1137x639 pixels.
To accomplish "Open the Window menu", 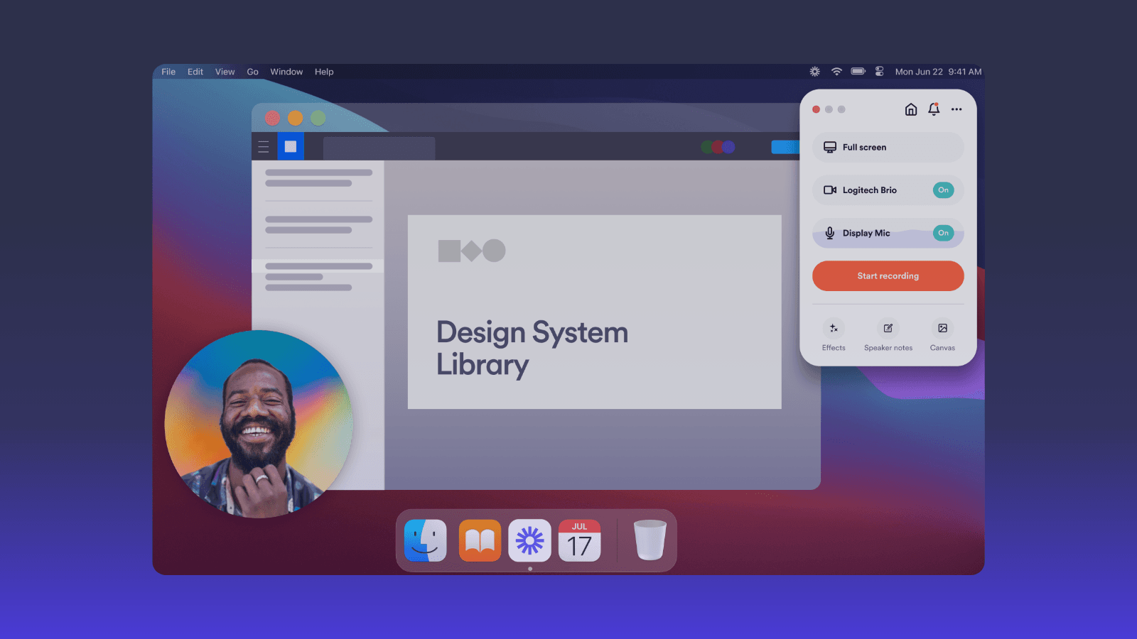I will tap(286, 72).
